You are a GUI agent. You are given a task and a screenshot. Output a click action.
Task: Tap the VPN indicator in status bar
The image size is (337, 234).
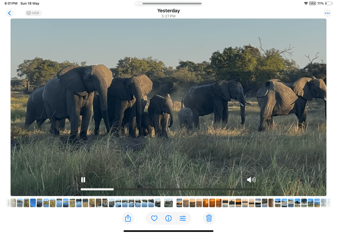[x=312, y=3]
